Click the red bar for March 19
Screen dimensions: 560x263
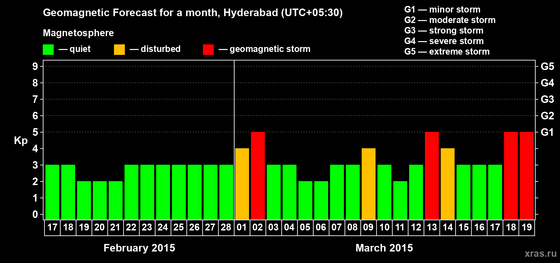click(527, 176)
